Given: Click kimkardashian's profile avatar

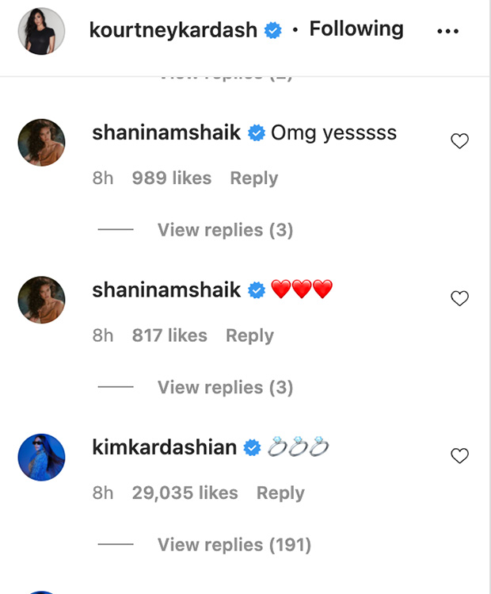Looking at the screenshot, I should tap(41, 458).
